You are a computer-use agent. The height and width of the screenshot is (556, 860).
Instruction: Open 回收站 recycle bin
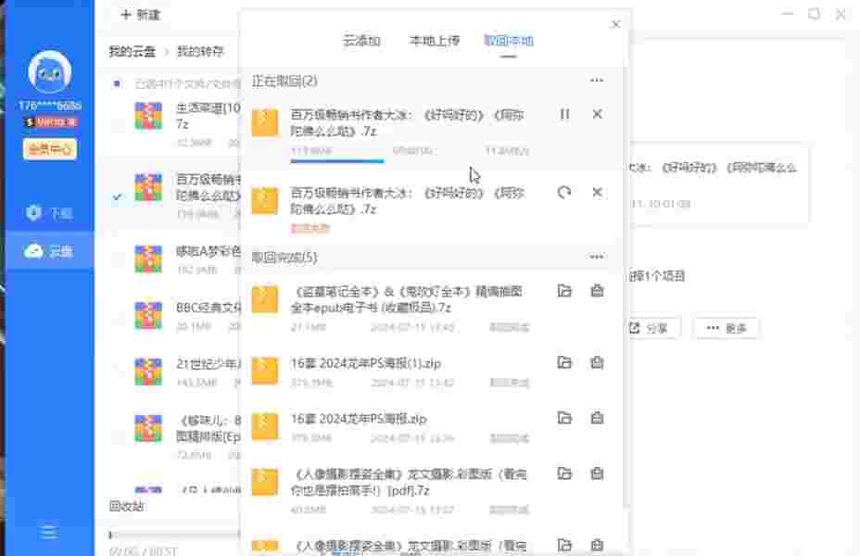tap(127, 506)
